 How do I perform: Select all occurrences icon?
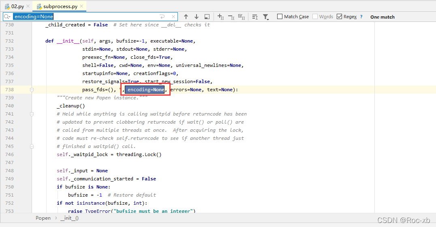(x=242, y=17)
